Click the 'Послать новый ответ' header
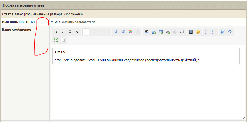The image size is (248, 122). pos(24,5)
